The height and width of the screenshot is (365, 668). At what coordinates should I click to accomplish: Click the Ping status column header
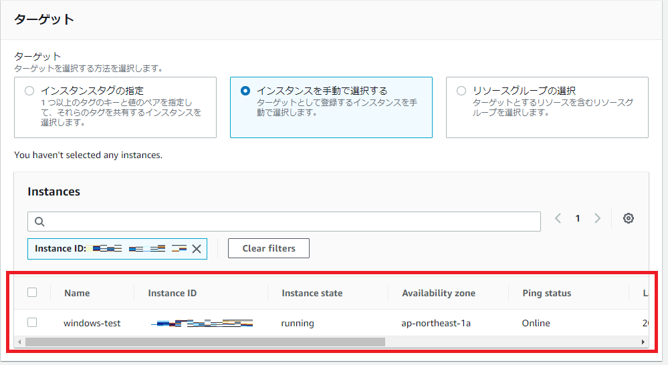[547, 293]
